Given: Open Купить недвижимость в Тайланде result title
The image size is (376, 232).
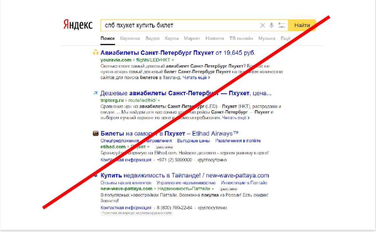Looking at the screenshot, I should [x=185, y=175].
